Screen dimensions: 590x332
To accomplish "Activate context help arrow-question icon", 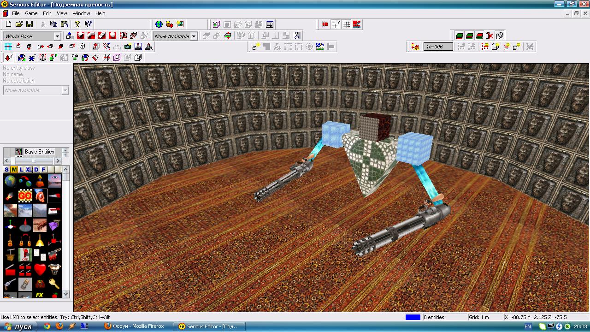I will click(88, 24).
